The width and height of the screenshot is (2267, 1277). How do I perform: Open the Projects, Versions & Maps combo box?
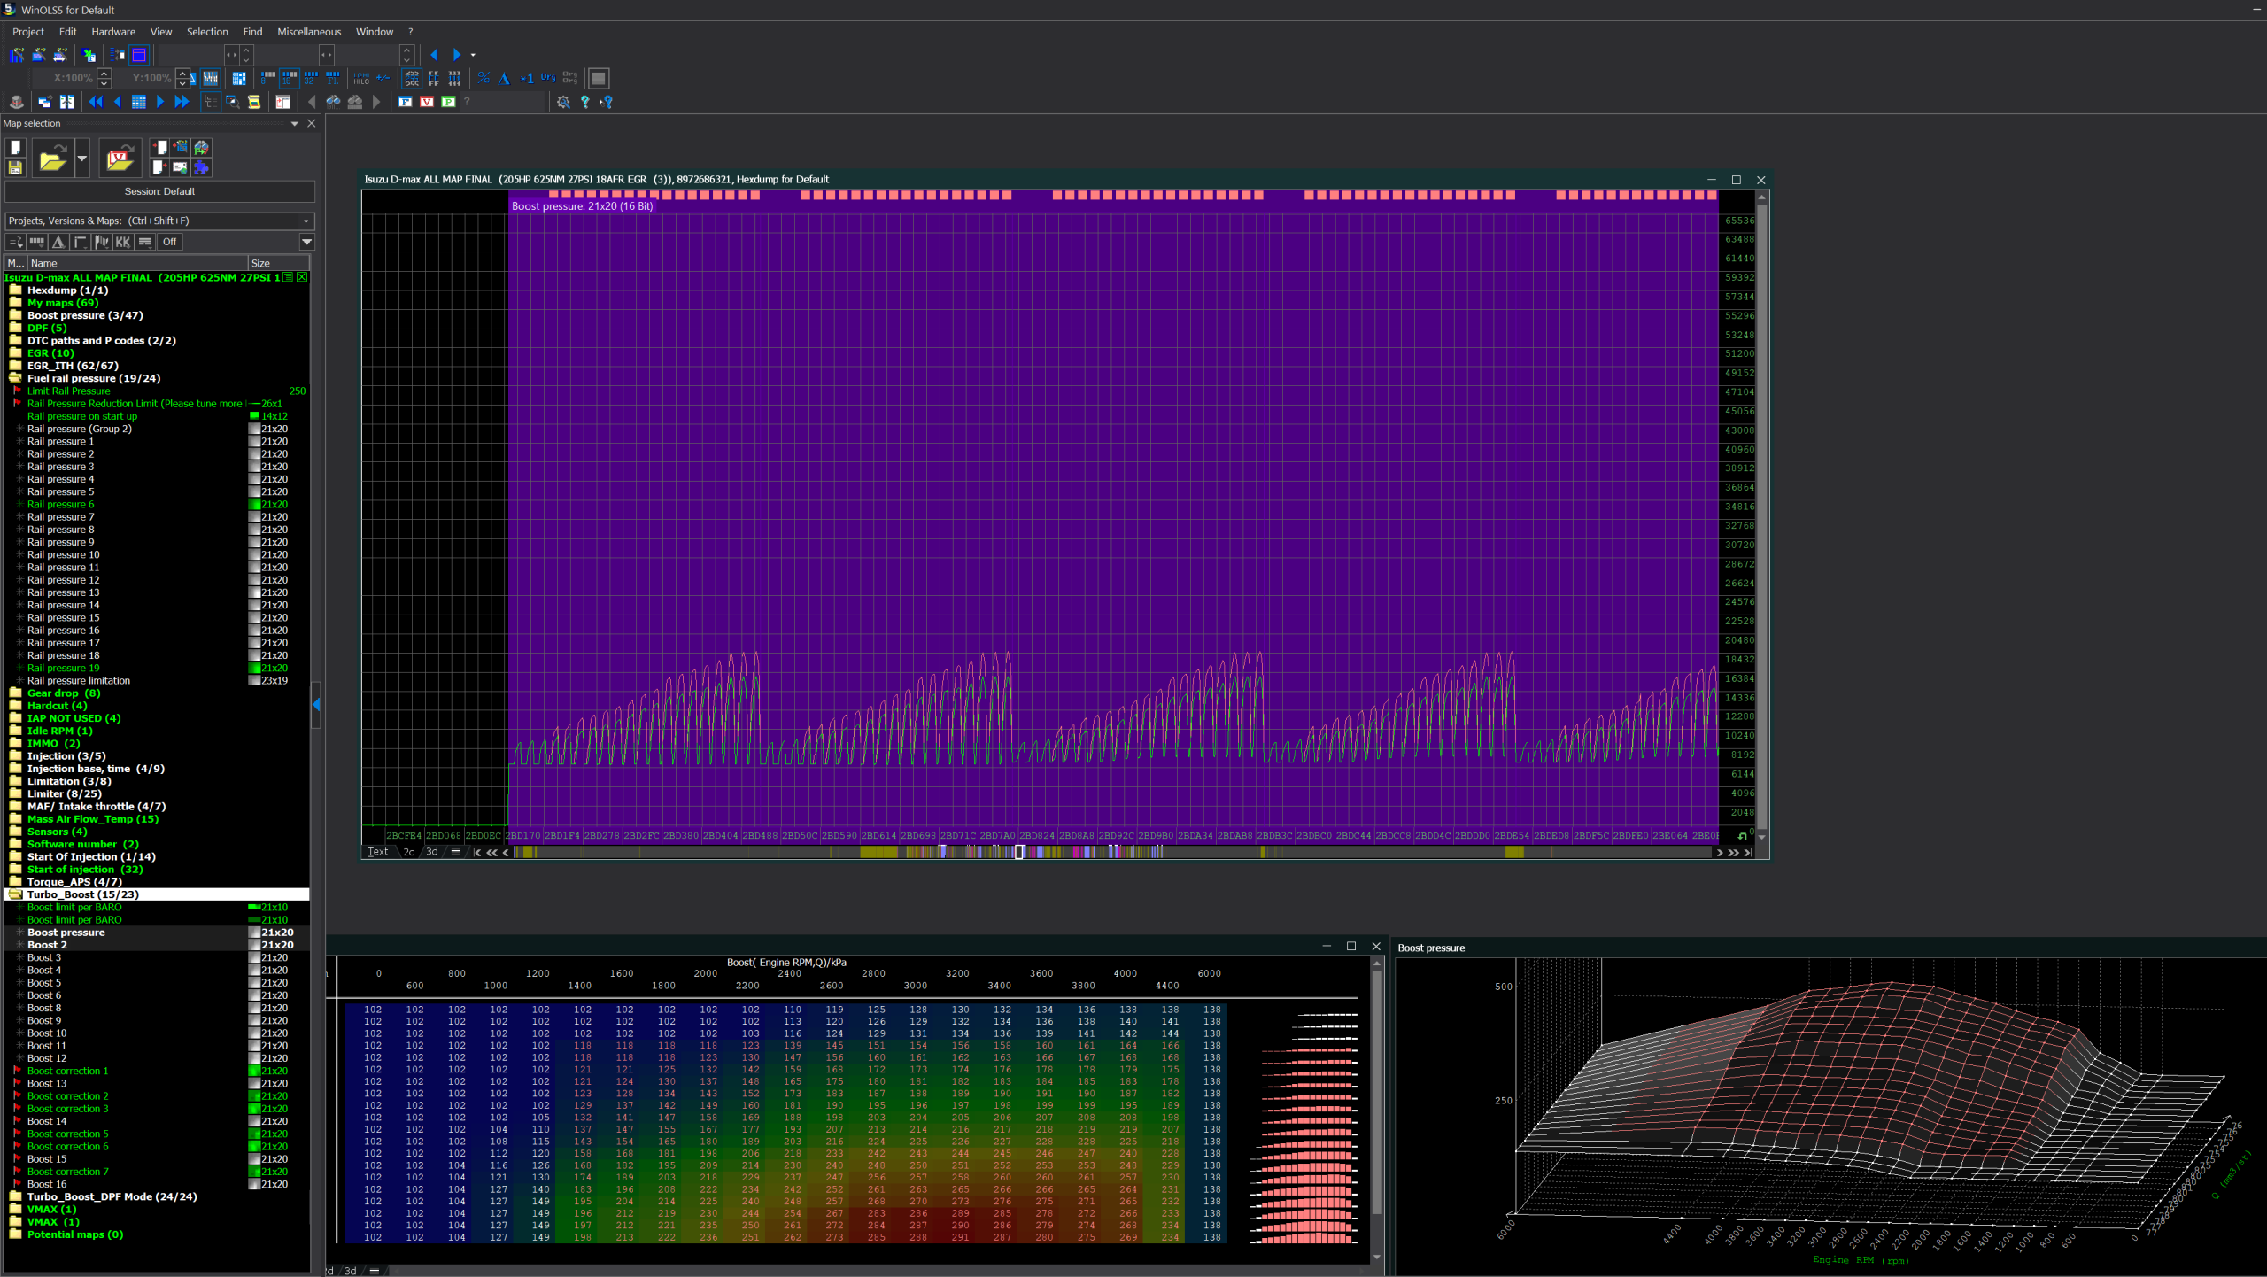tap(159, 221)
